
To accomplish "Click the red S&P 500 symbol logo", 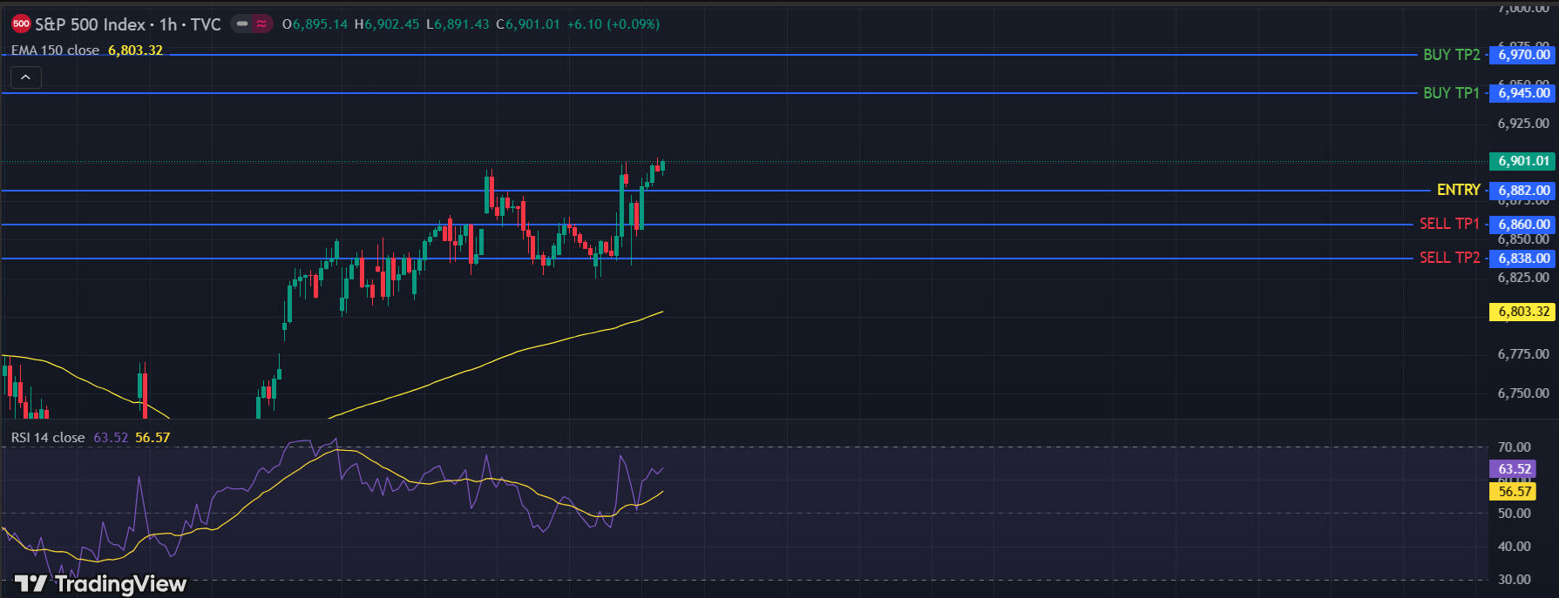I will pyautogui.click(x=21, y=24).
